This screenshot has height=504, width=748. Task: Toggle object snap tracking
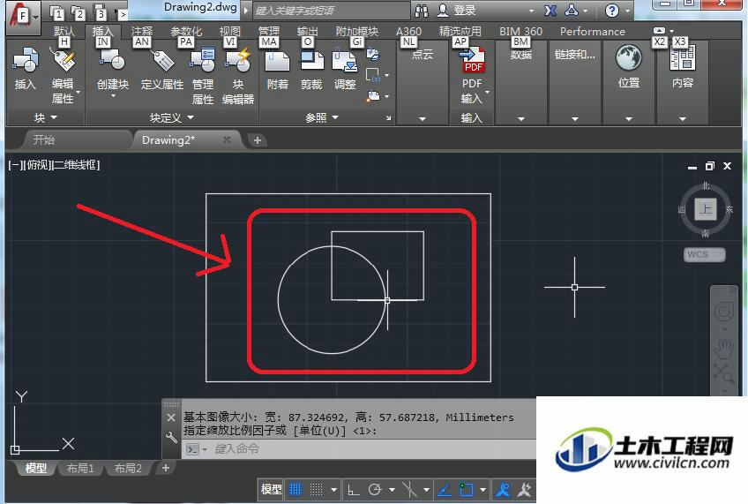[445, 489]
